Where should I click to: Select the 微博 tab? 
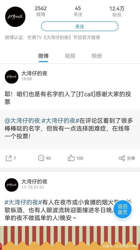click(43, 56)
